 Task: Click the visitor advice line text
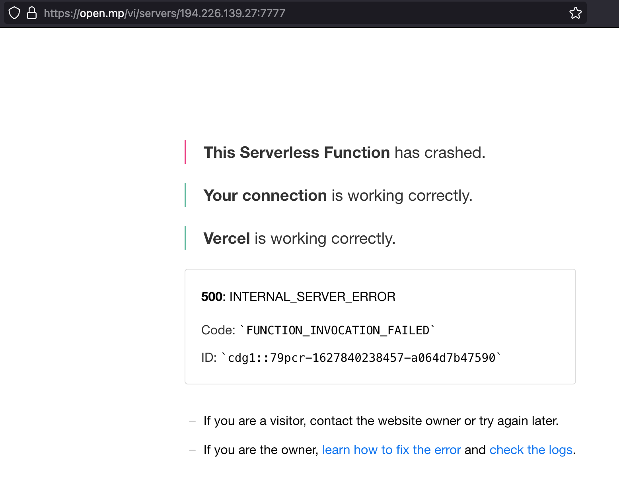381,421
